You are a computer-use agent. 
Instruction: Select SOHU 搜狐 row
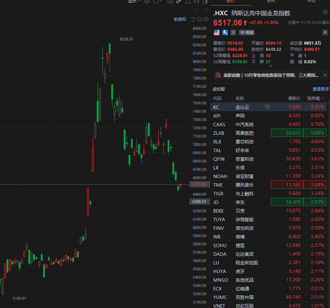pos(268,245)
